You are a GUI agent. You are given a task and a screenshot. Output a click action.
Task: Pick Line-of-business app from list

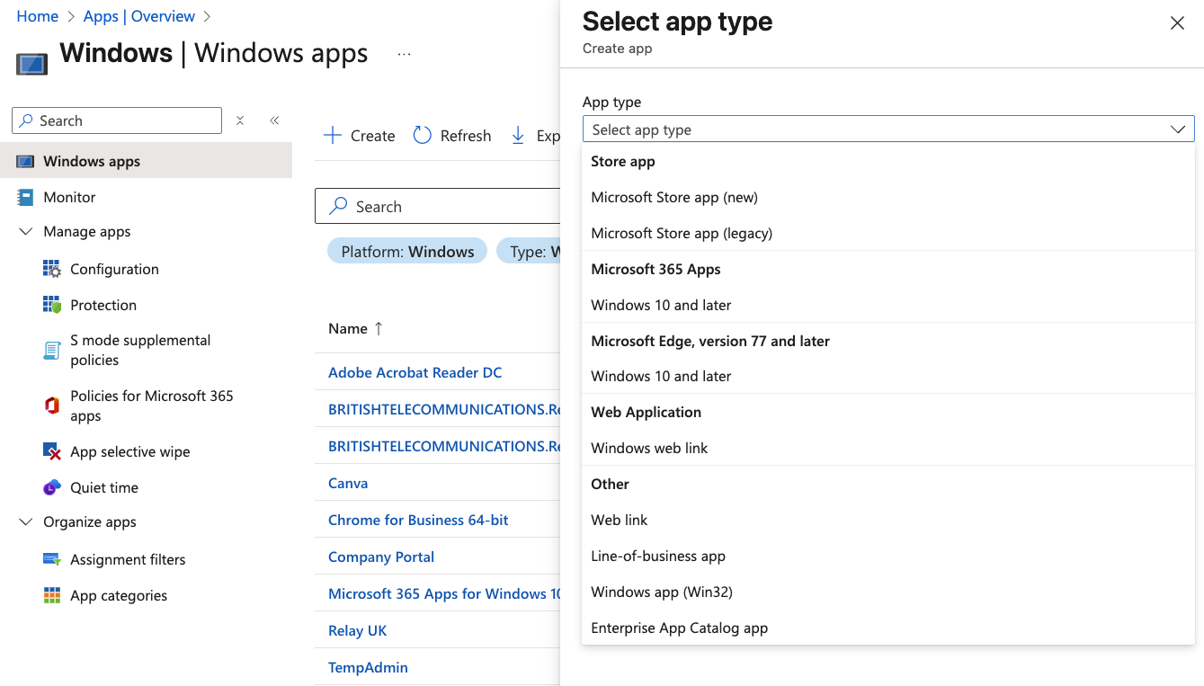click(x=658, y=556)
